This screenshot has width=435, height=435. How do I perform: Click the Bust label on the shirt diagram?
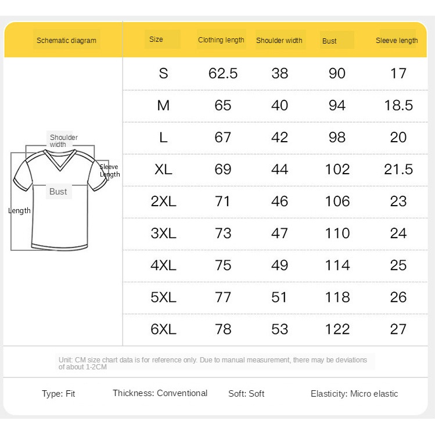tap(58, 192)
